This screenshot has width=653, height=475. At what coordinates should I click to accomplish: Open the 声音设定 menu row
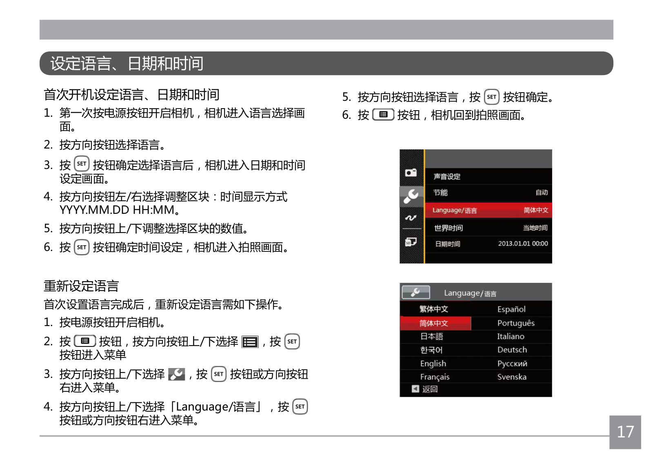pos(489,177)
